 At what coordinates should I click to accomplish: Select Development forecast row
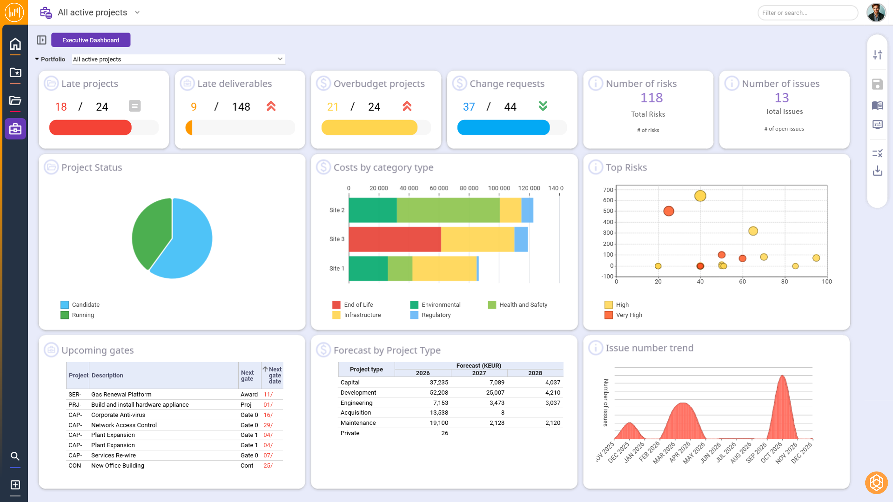tap(450, 393)
